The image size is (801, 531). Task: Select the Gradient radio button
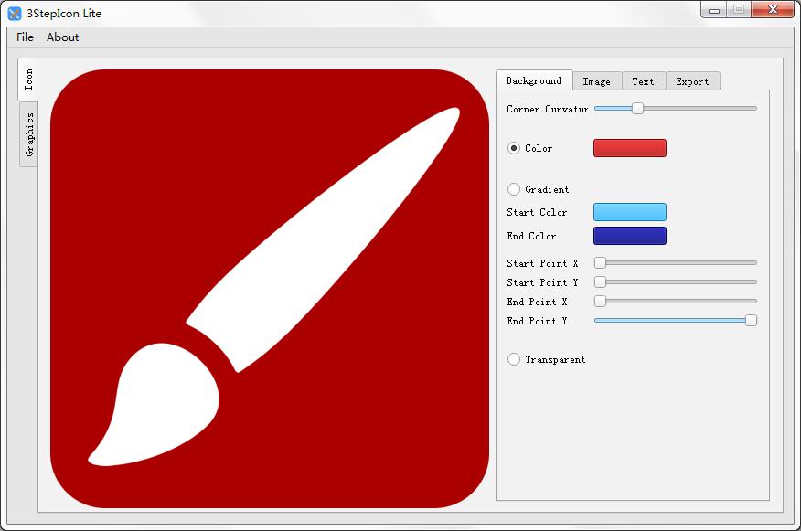(513, 189)
